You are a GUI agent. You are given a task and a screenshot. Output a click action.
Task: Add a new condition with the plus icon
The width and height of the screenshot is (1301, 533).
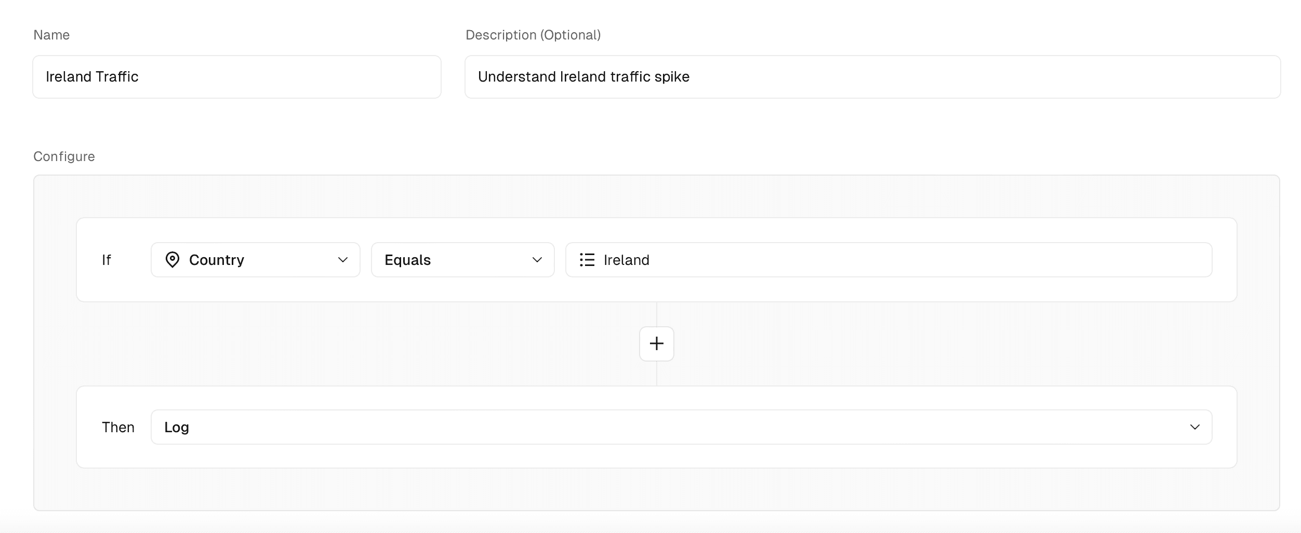(x=656, y=343)
